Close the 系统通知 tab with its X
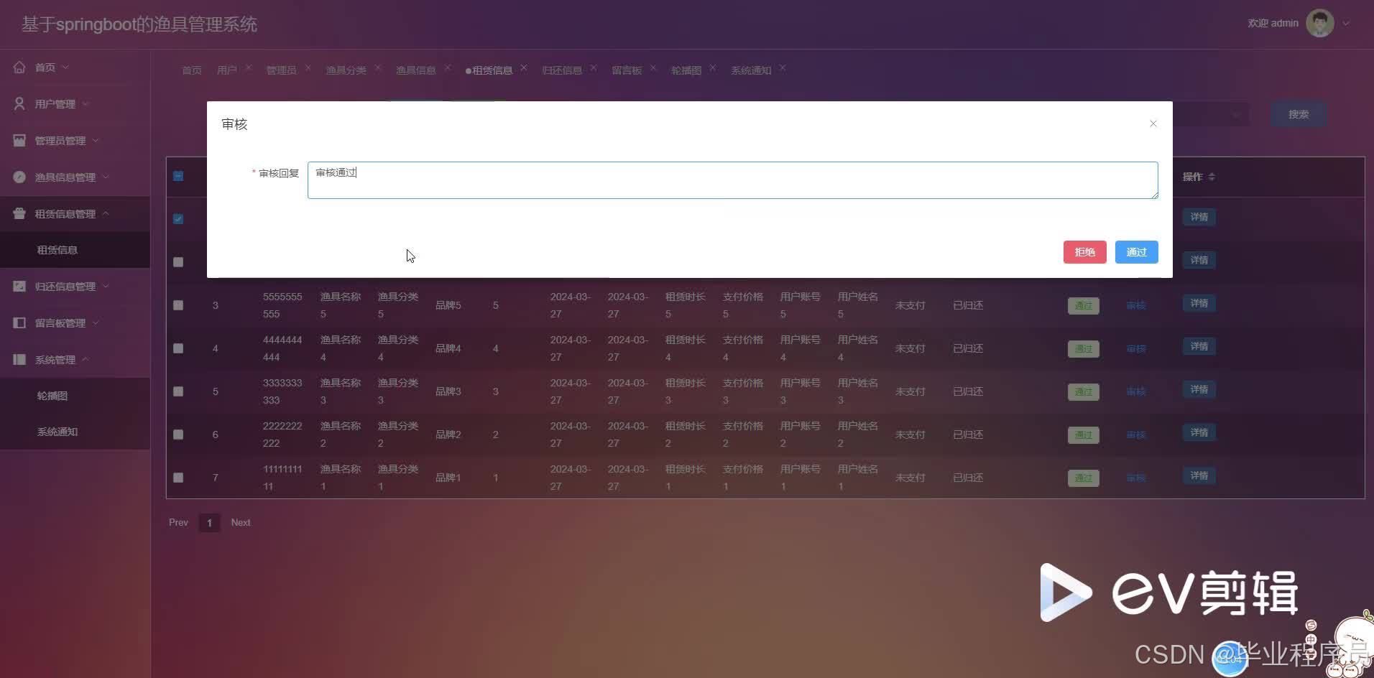The height and width of the screenshot is (678, 1374). click(783, 68)
